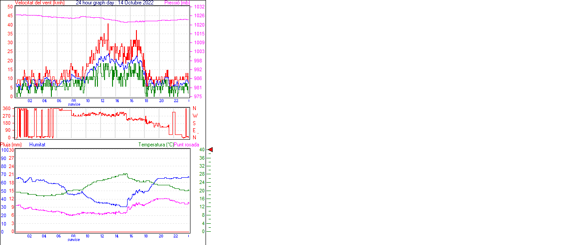Viewport: 567px width, 245px height.
Task: Click the 'Humitat' legend label
Action: coord(37,145)
